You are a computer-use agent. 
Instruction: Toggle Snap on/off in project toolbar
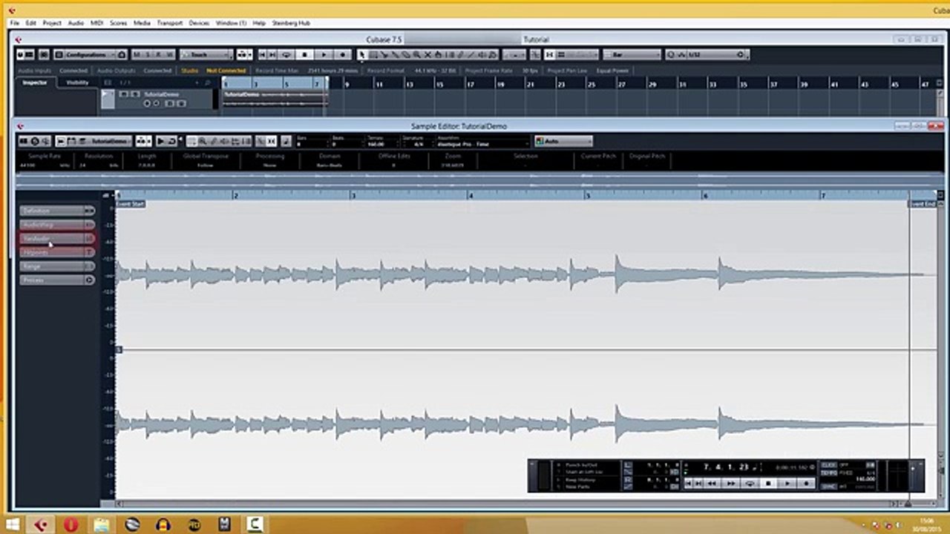point(550,54)
